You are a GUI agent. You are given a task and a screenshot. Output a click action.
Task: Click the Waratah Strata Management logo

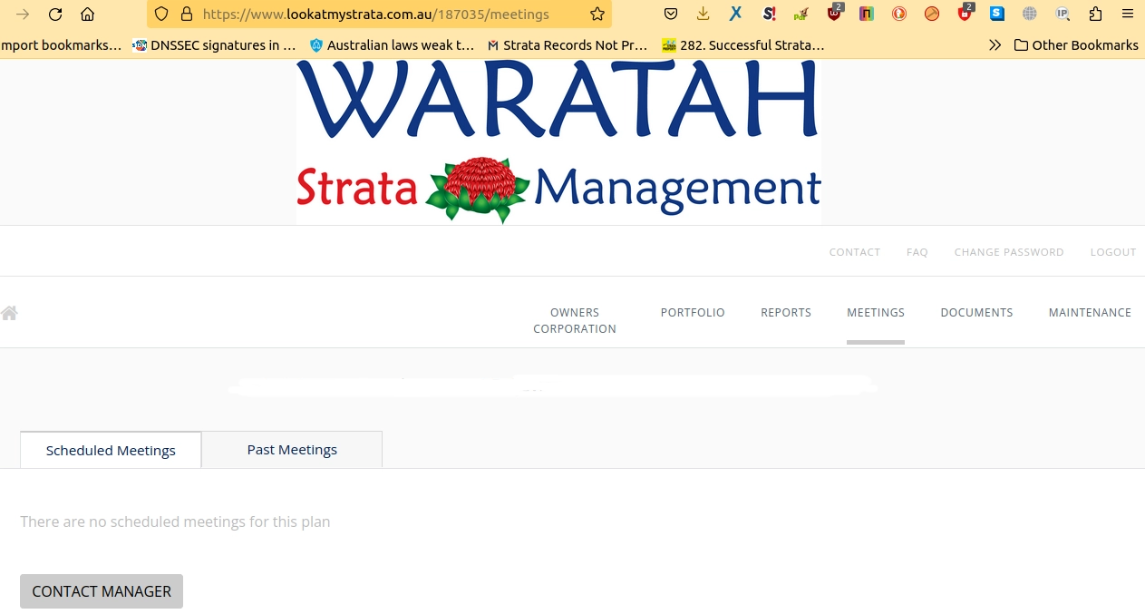[x=558, y=141]
